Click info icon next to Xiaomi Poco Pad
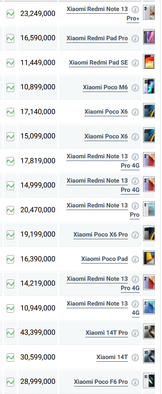The height and width of the screenshot is (394, 162). tap(135, 259)
